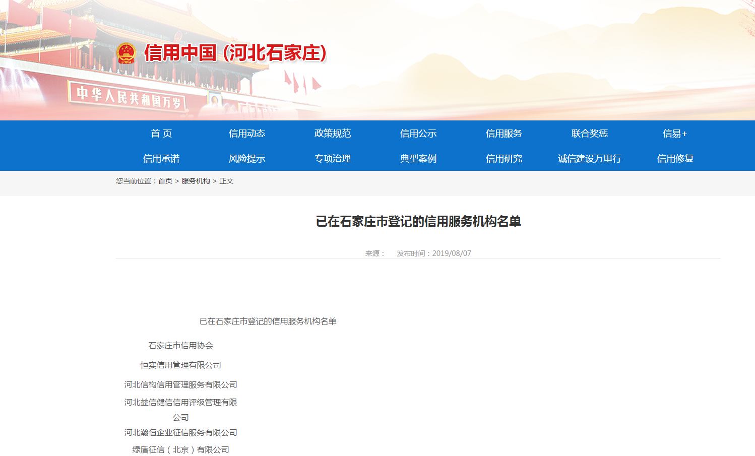Open the 典型案例 menu item
The image size is (755, 456).
click(418, 158)
